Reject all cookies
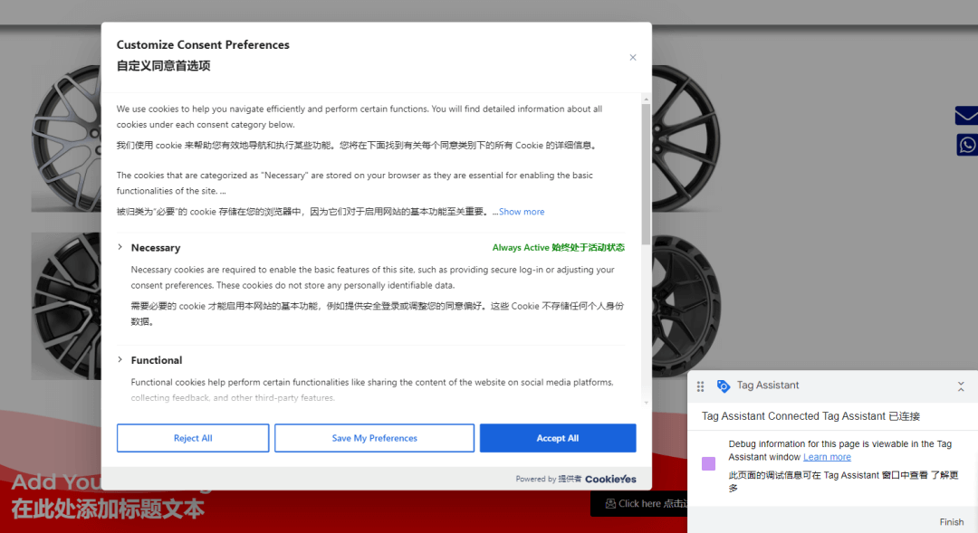This screenshot has width=978, height=533. pos(193,438)
